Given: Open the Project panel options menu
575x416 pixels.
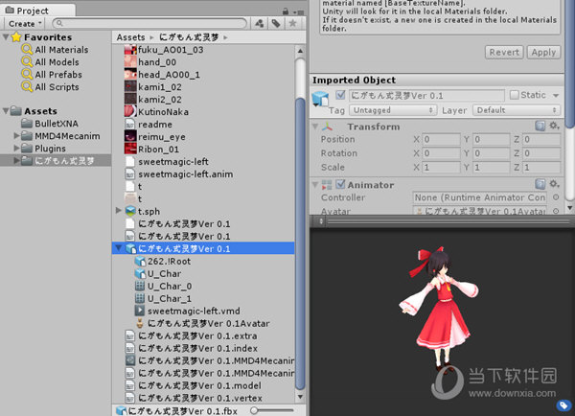Looking at the screenshot, I should tap(300, 12).
